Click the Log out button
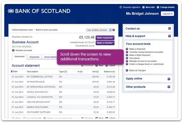Image resolution: width=182 pixels, height=125 pixels. (167, 14)
